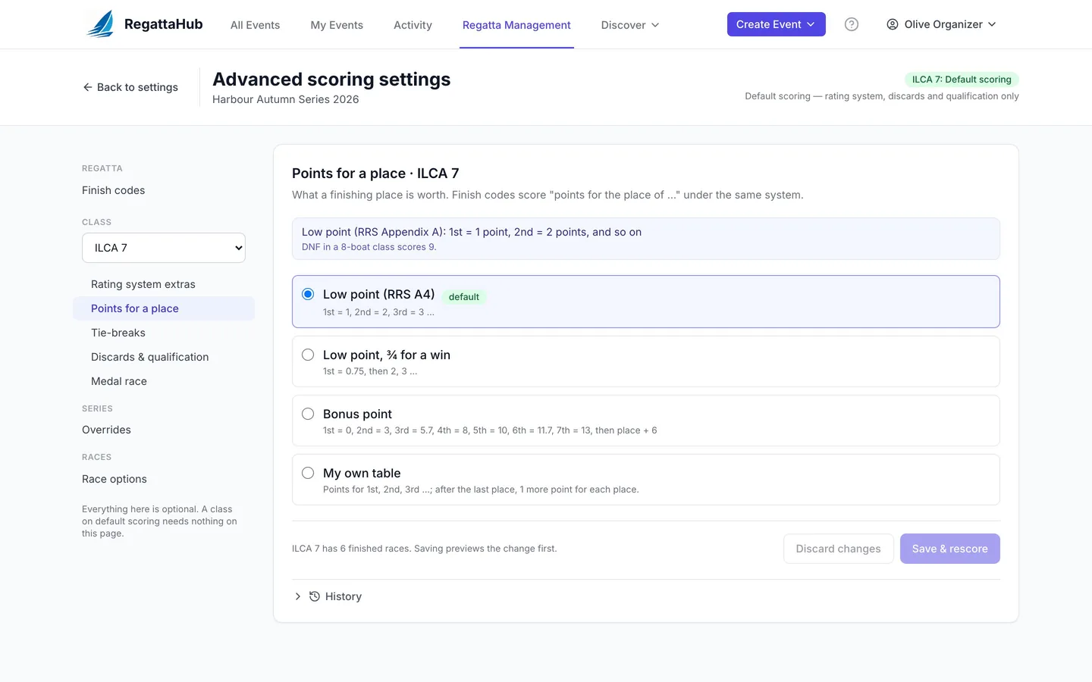Click the Advanced scoring settings heading
Image resolution: width=1092 pixels, height=682 pixels.
coord(331,80)
